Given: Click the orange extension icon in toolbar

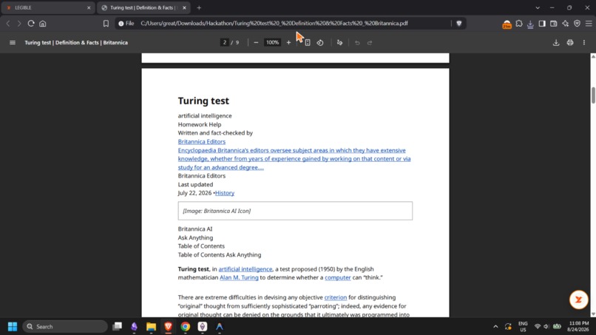Looking at the screenshot, I should [x=507, y=24].
